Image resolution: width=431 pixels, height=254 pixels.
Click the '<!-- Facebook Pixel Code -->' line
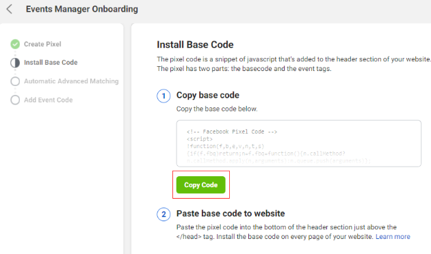tap(232, 132)
